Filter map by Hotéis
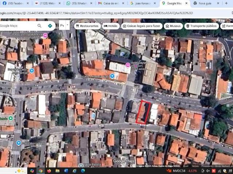This screenshot has width=233, height=174. [x=111, y=26]
